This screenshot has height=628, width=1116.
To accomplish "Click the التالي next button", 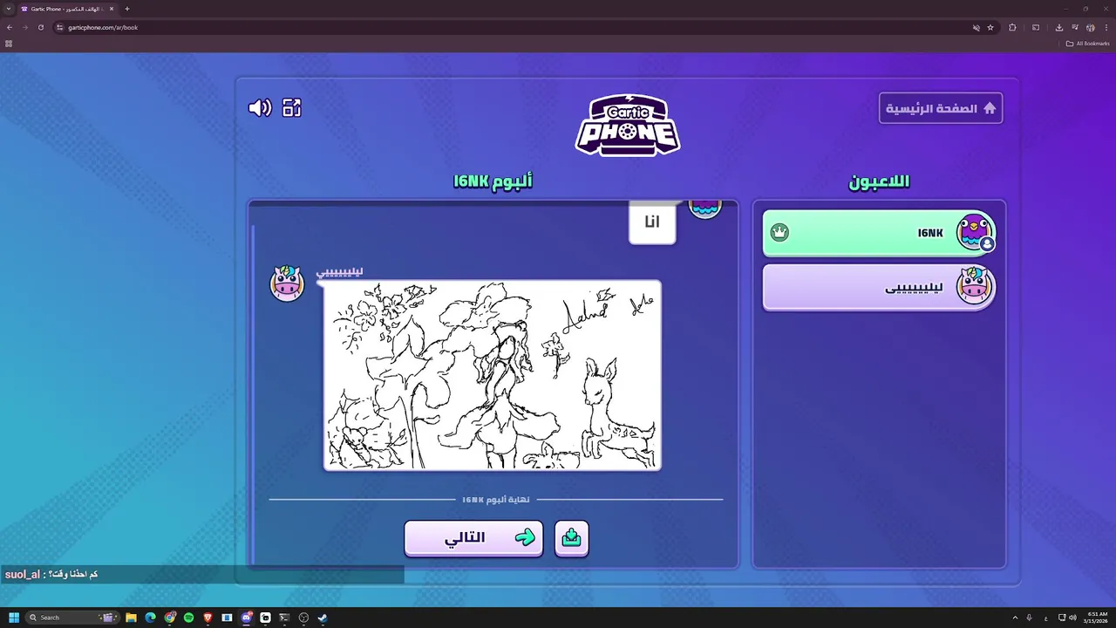I will coord(473,538).
